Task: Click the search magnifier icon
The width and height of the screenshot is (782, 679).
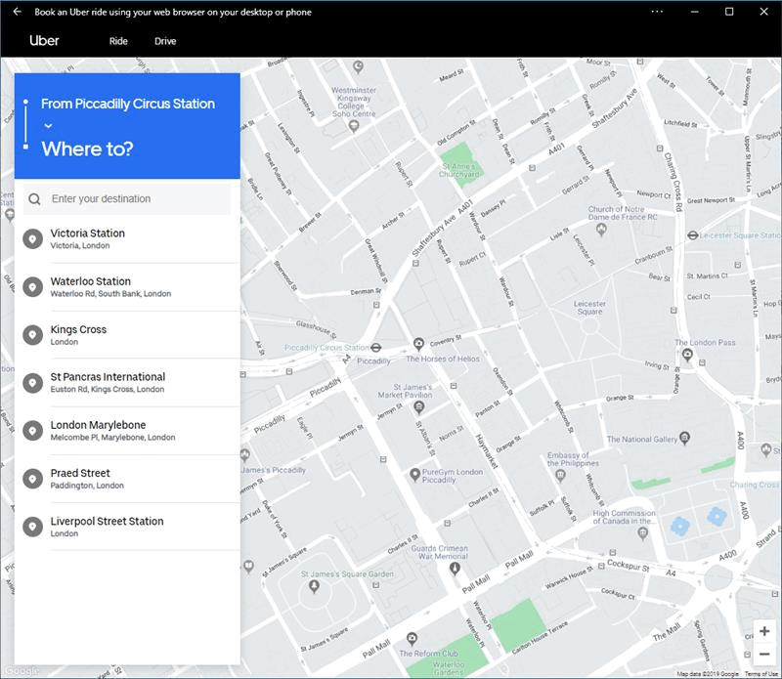Action: [35, 199]
